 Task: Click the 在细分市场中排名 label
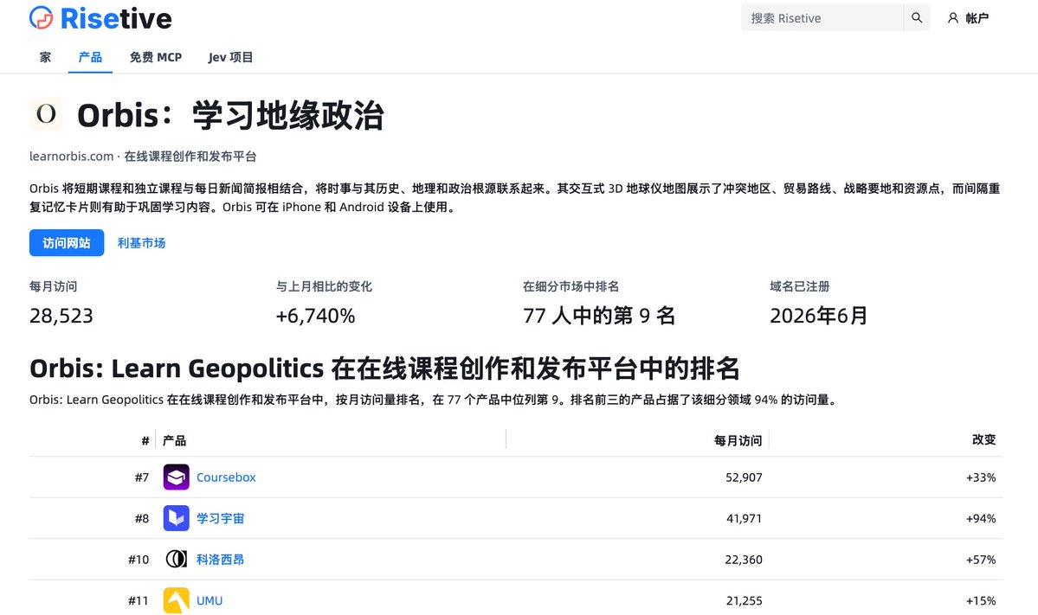(x=571, y=286)
